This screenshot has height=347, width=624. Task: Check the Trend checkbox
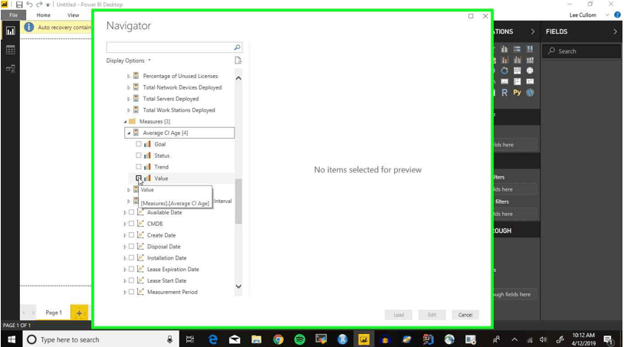click(x=139, y=166)
